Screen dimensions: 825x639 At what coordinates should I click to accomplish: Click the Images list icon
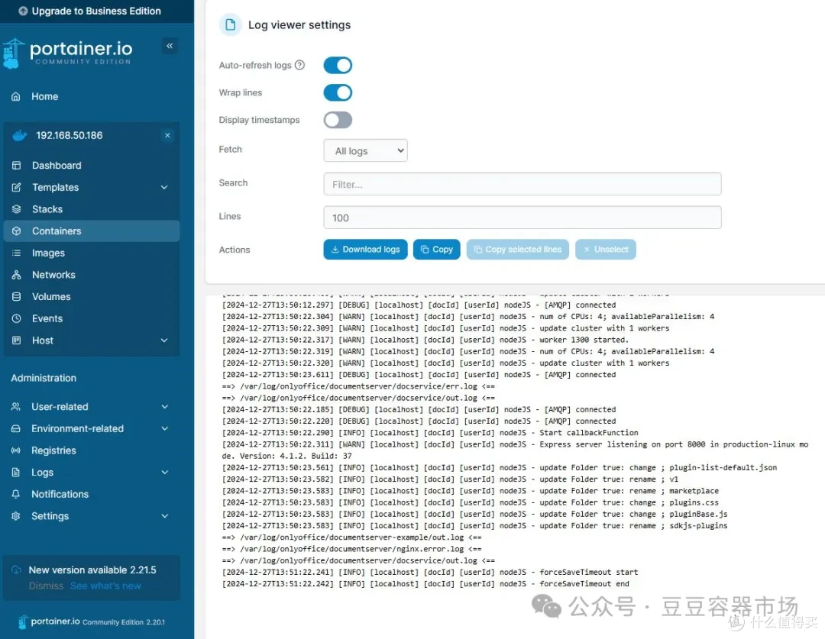[16, 253]
